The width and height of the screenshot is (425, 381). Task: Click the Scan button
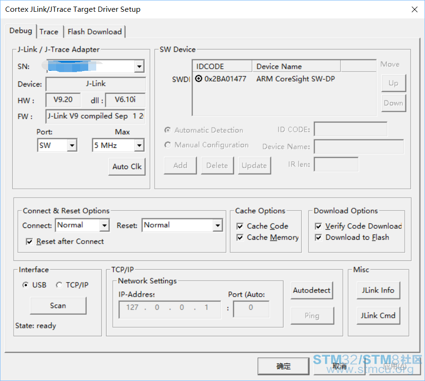pos(58,306)
